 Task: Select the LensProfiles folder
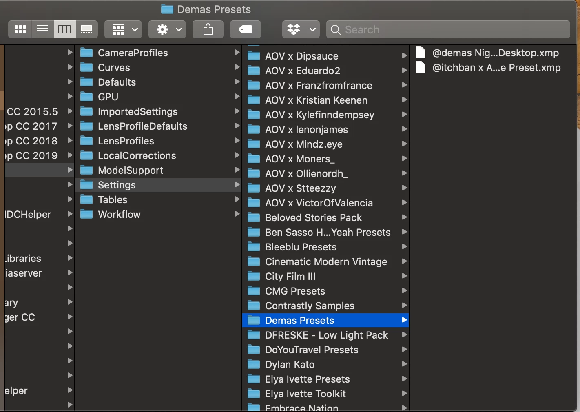158,141
